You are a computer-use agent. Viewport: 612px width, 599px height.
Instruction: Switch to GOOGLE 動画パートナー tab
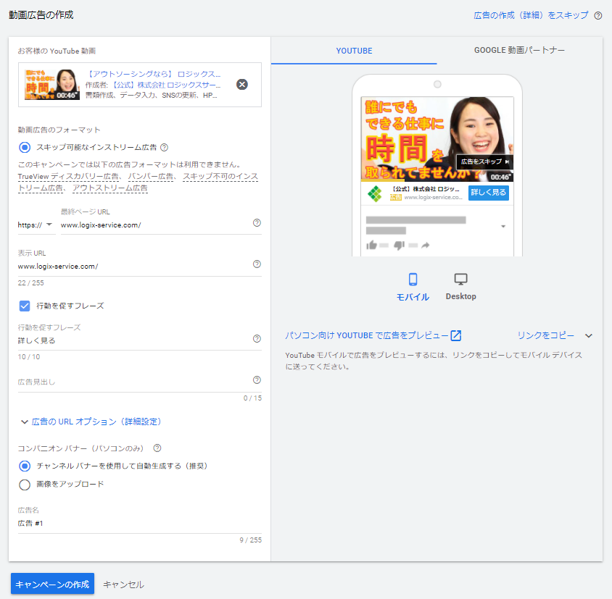[x=519, y=51]
